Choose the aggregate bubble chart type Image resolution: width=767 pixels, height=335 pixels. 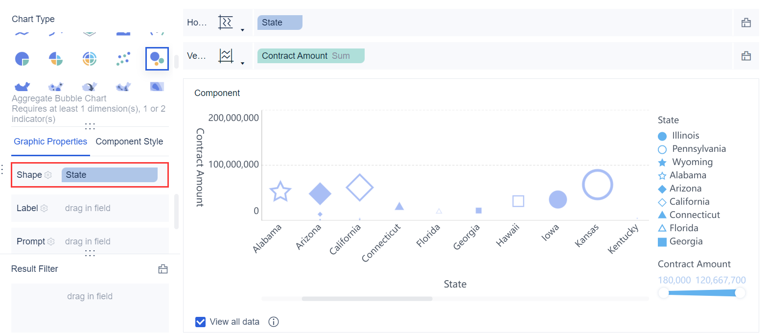(x=157, y=59)
